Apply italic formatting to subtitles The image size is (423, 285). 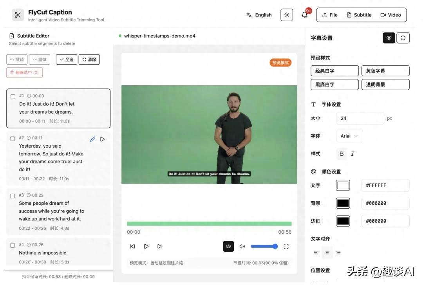point(352,153)
